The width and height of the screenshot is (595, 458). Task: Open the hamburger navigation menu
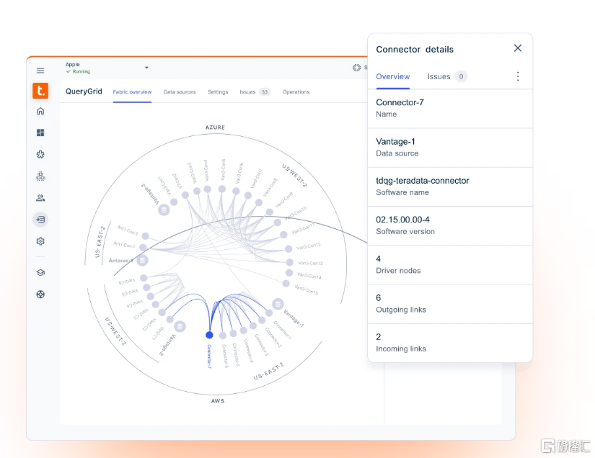point(40,71)
